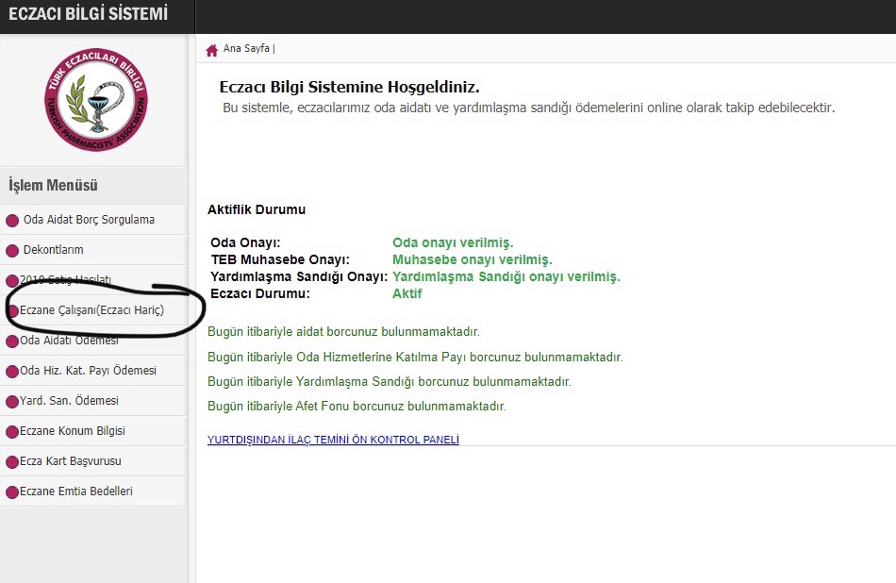
Task: Go to Oda Hiz. Kat. Payı Ödemesi
Action: point(88,371)
